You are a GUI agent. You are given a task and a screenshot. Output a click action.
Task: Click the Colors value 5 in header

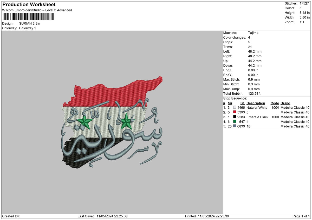[301, 8]
